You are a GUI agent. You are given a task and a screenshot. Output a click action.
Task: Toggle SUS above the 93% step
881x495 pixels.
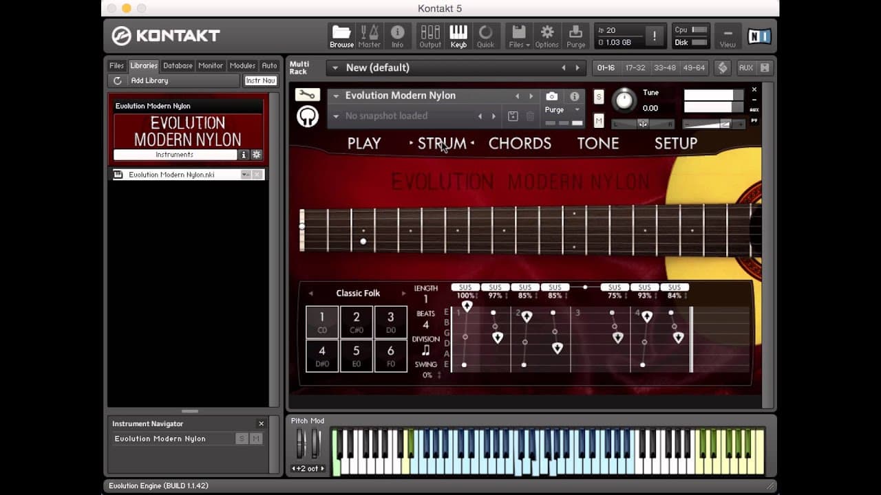coord(644,287)
